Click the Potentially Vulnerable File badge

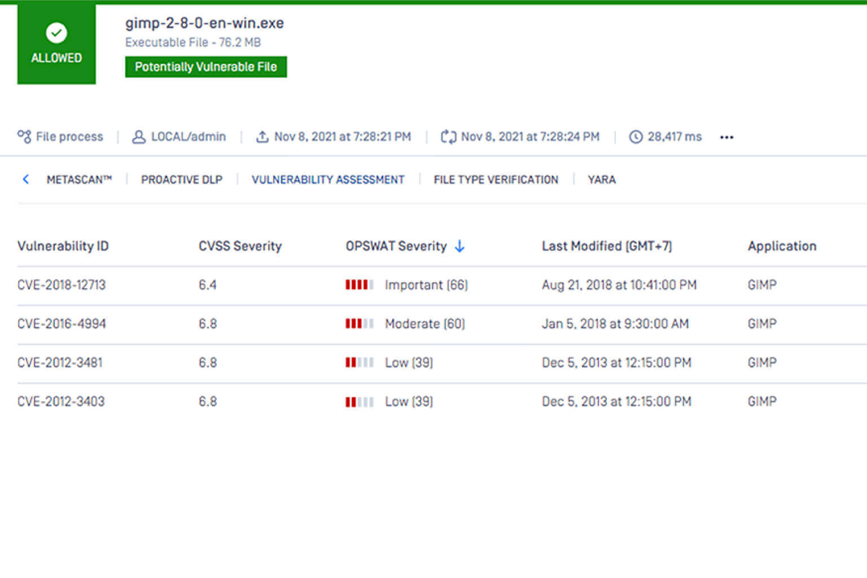tap(205, 67)
